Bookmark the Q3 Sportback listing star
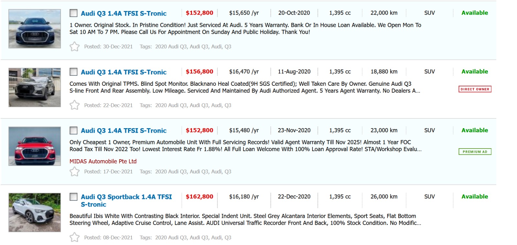The width and height of the screenshot is (517, 245). coord(74,238)
